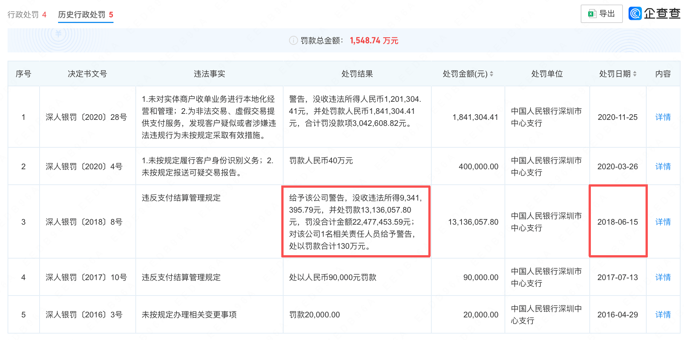Click amount 90,000.00
The height and width of the screenshot is (340, 684).
tap(481, 277)
